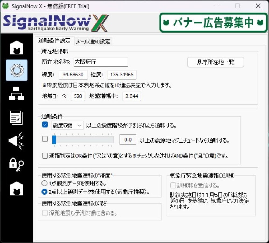Click the magnitude slider handle
Viewport: 269px width, 243px height.
(x=54, y=140)
